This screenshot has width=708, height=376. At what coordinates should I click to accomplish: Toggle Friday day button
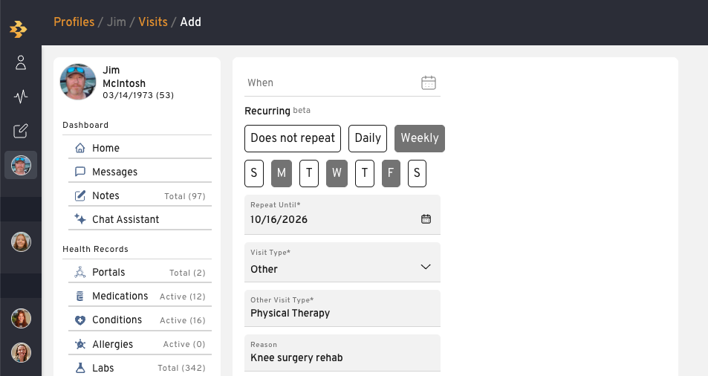[391, 173]
